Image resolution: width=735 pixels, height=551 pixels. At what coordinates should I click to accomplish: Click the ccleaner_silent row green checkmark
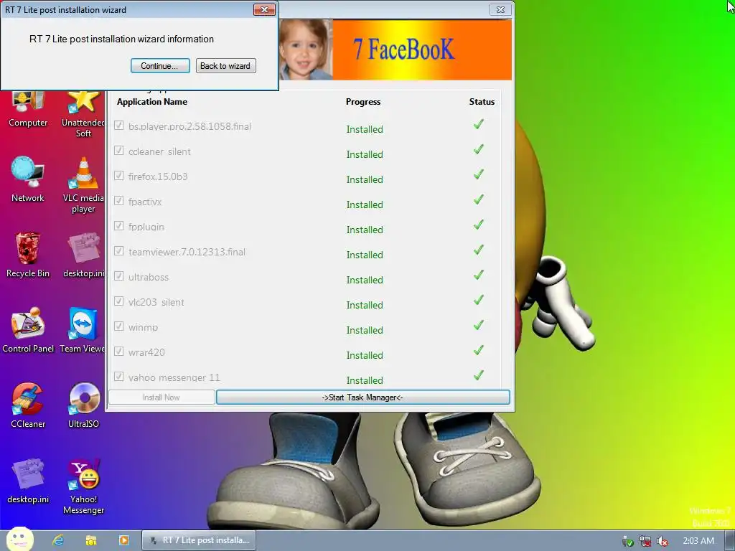point(478,149)
